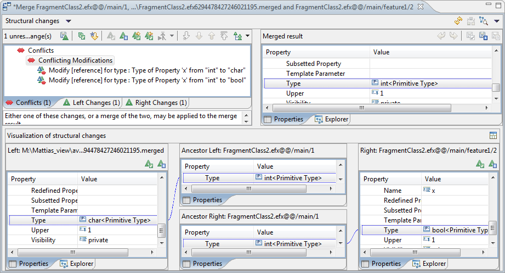Click the accept all non-conflicting changes icon
Viewport: 505px width, 273px height.
pos(82,36)
